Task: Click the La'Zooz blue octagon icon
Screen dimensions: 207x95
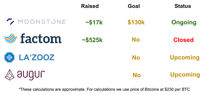Action: point(9,57)
